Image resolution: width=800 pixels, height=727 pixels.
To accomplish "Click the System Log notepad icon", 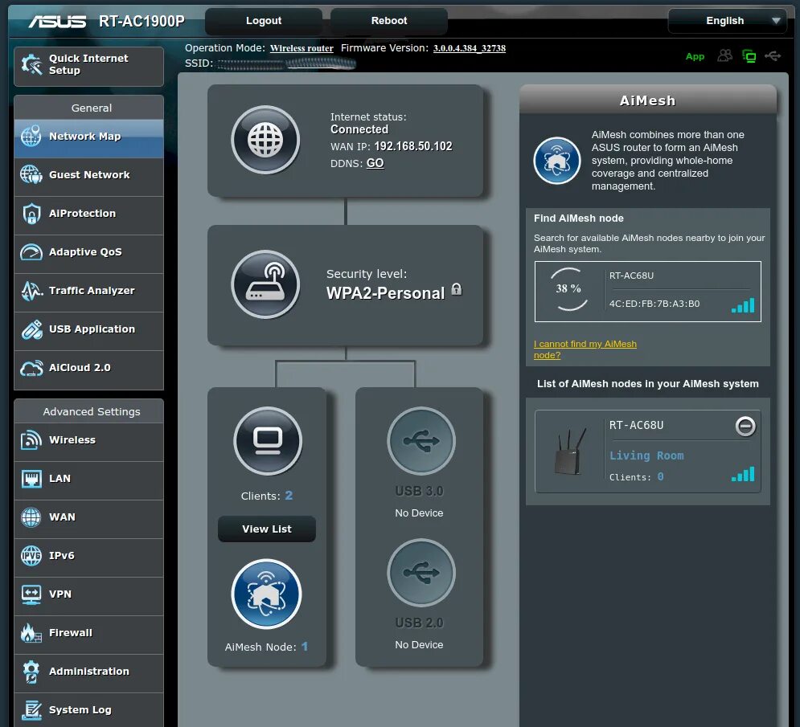I will coord(31,710).
